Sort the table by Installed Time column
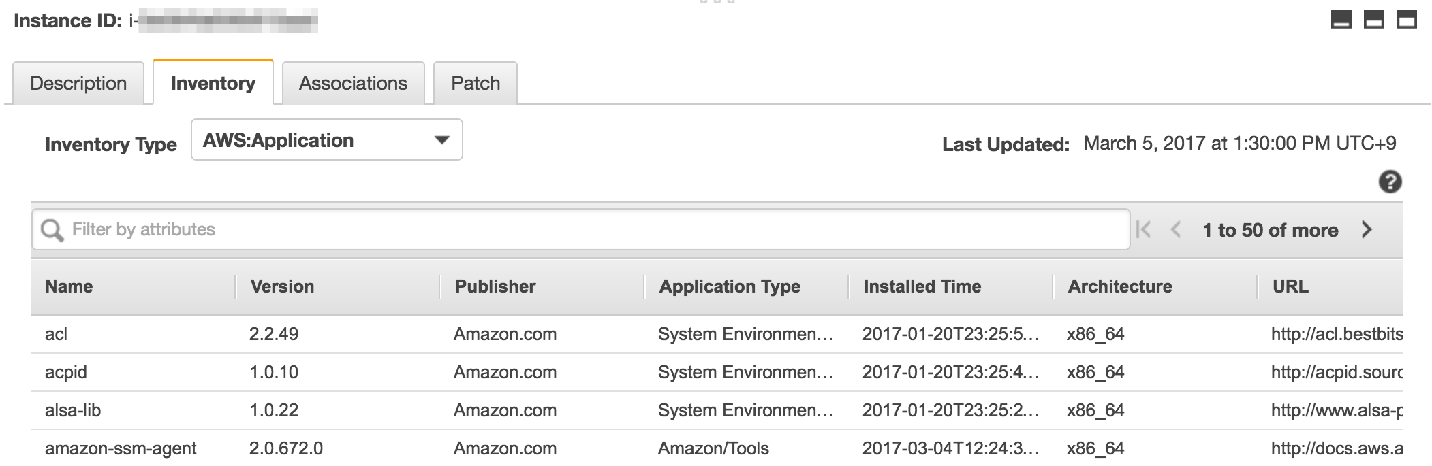1432x466 pixels. coord(922,286)
